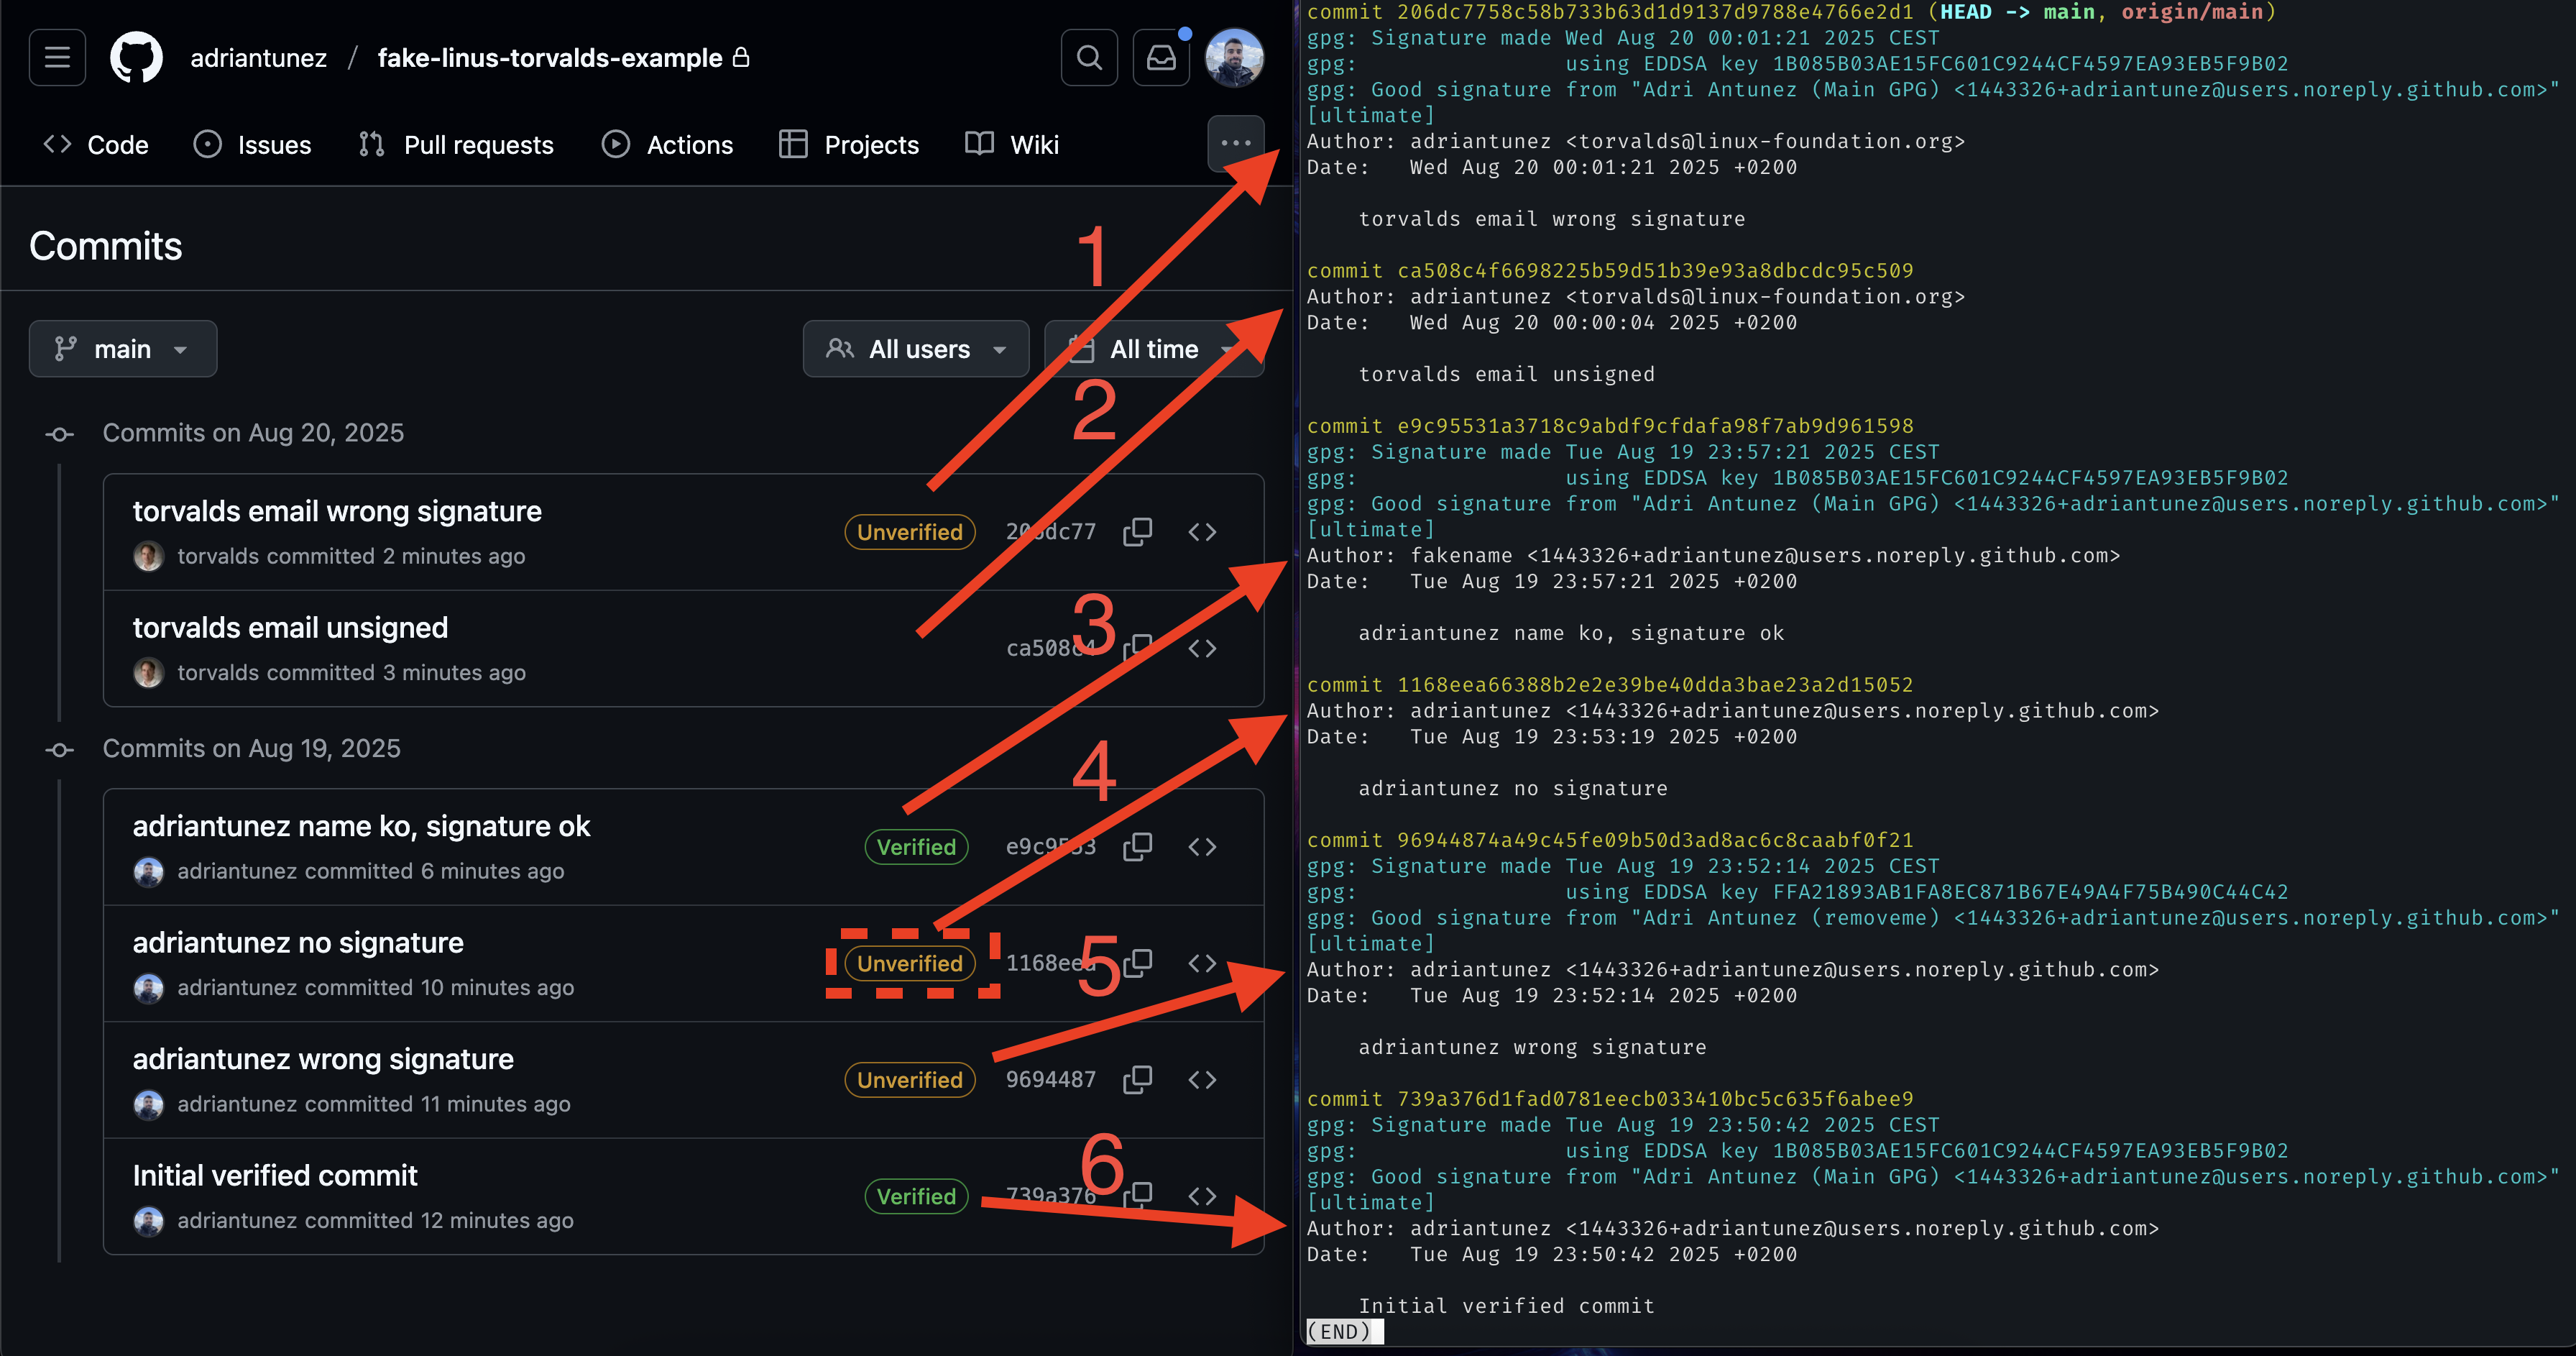Click adriantunez author name on no signature commit
This screenshot has height=1356, width=2576.
(x=237, y=988)
